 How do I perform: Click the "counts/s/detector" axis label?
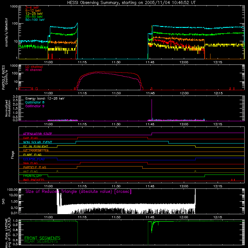coord(7,32)
